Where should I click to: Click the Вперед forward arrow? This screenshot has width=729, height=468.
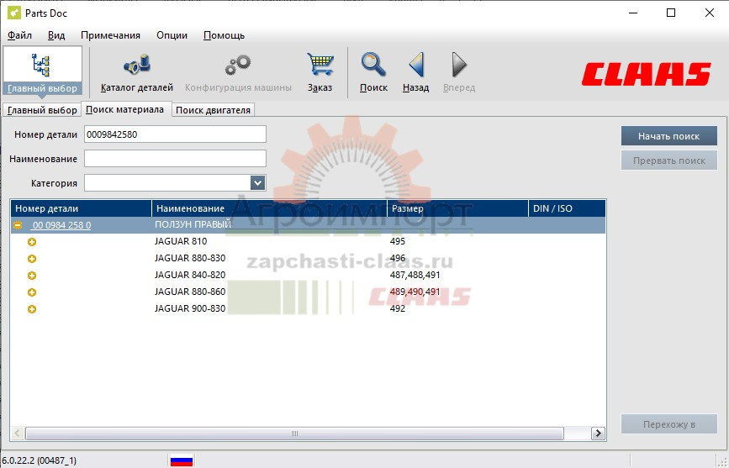[x=459, y=64]
